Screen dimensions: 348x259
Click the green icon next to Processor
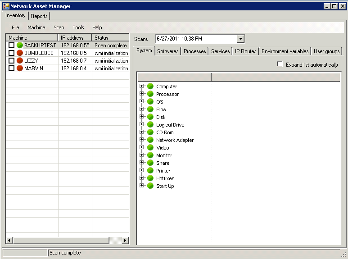click(150, 94)
